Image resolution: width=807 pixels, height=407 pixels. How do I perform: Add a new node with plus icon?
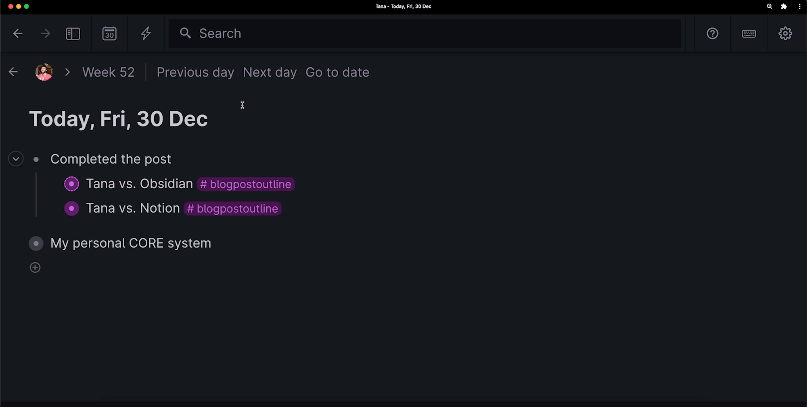pos(35,268)
